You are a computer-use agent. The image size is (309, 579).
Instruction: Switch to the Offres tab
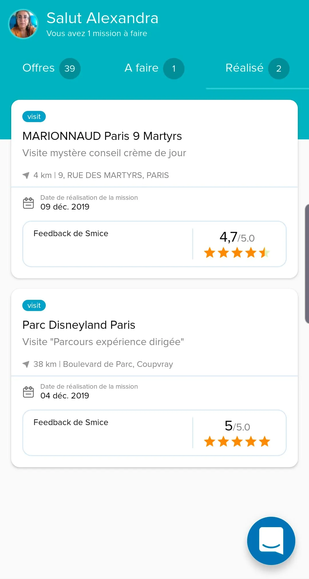[x=39, y=68]
